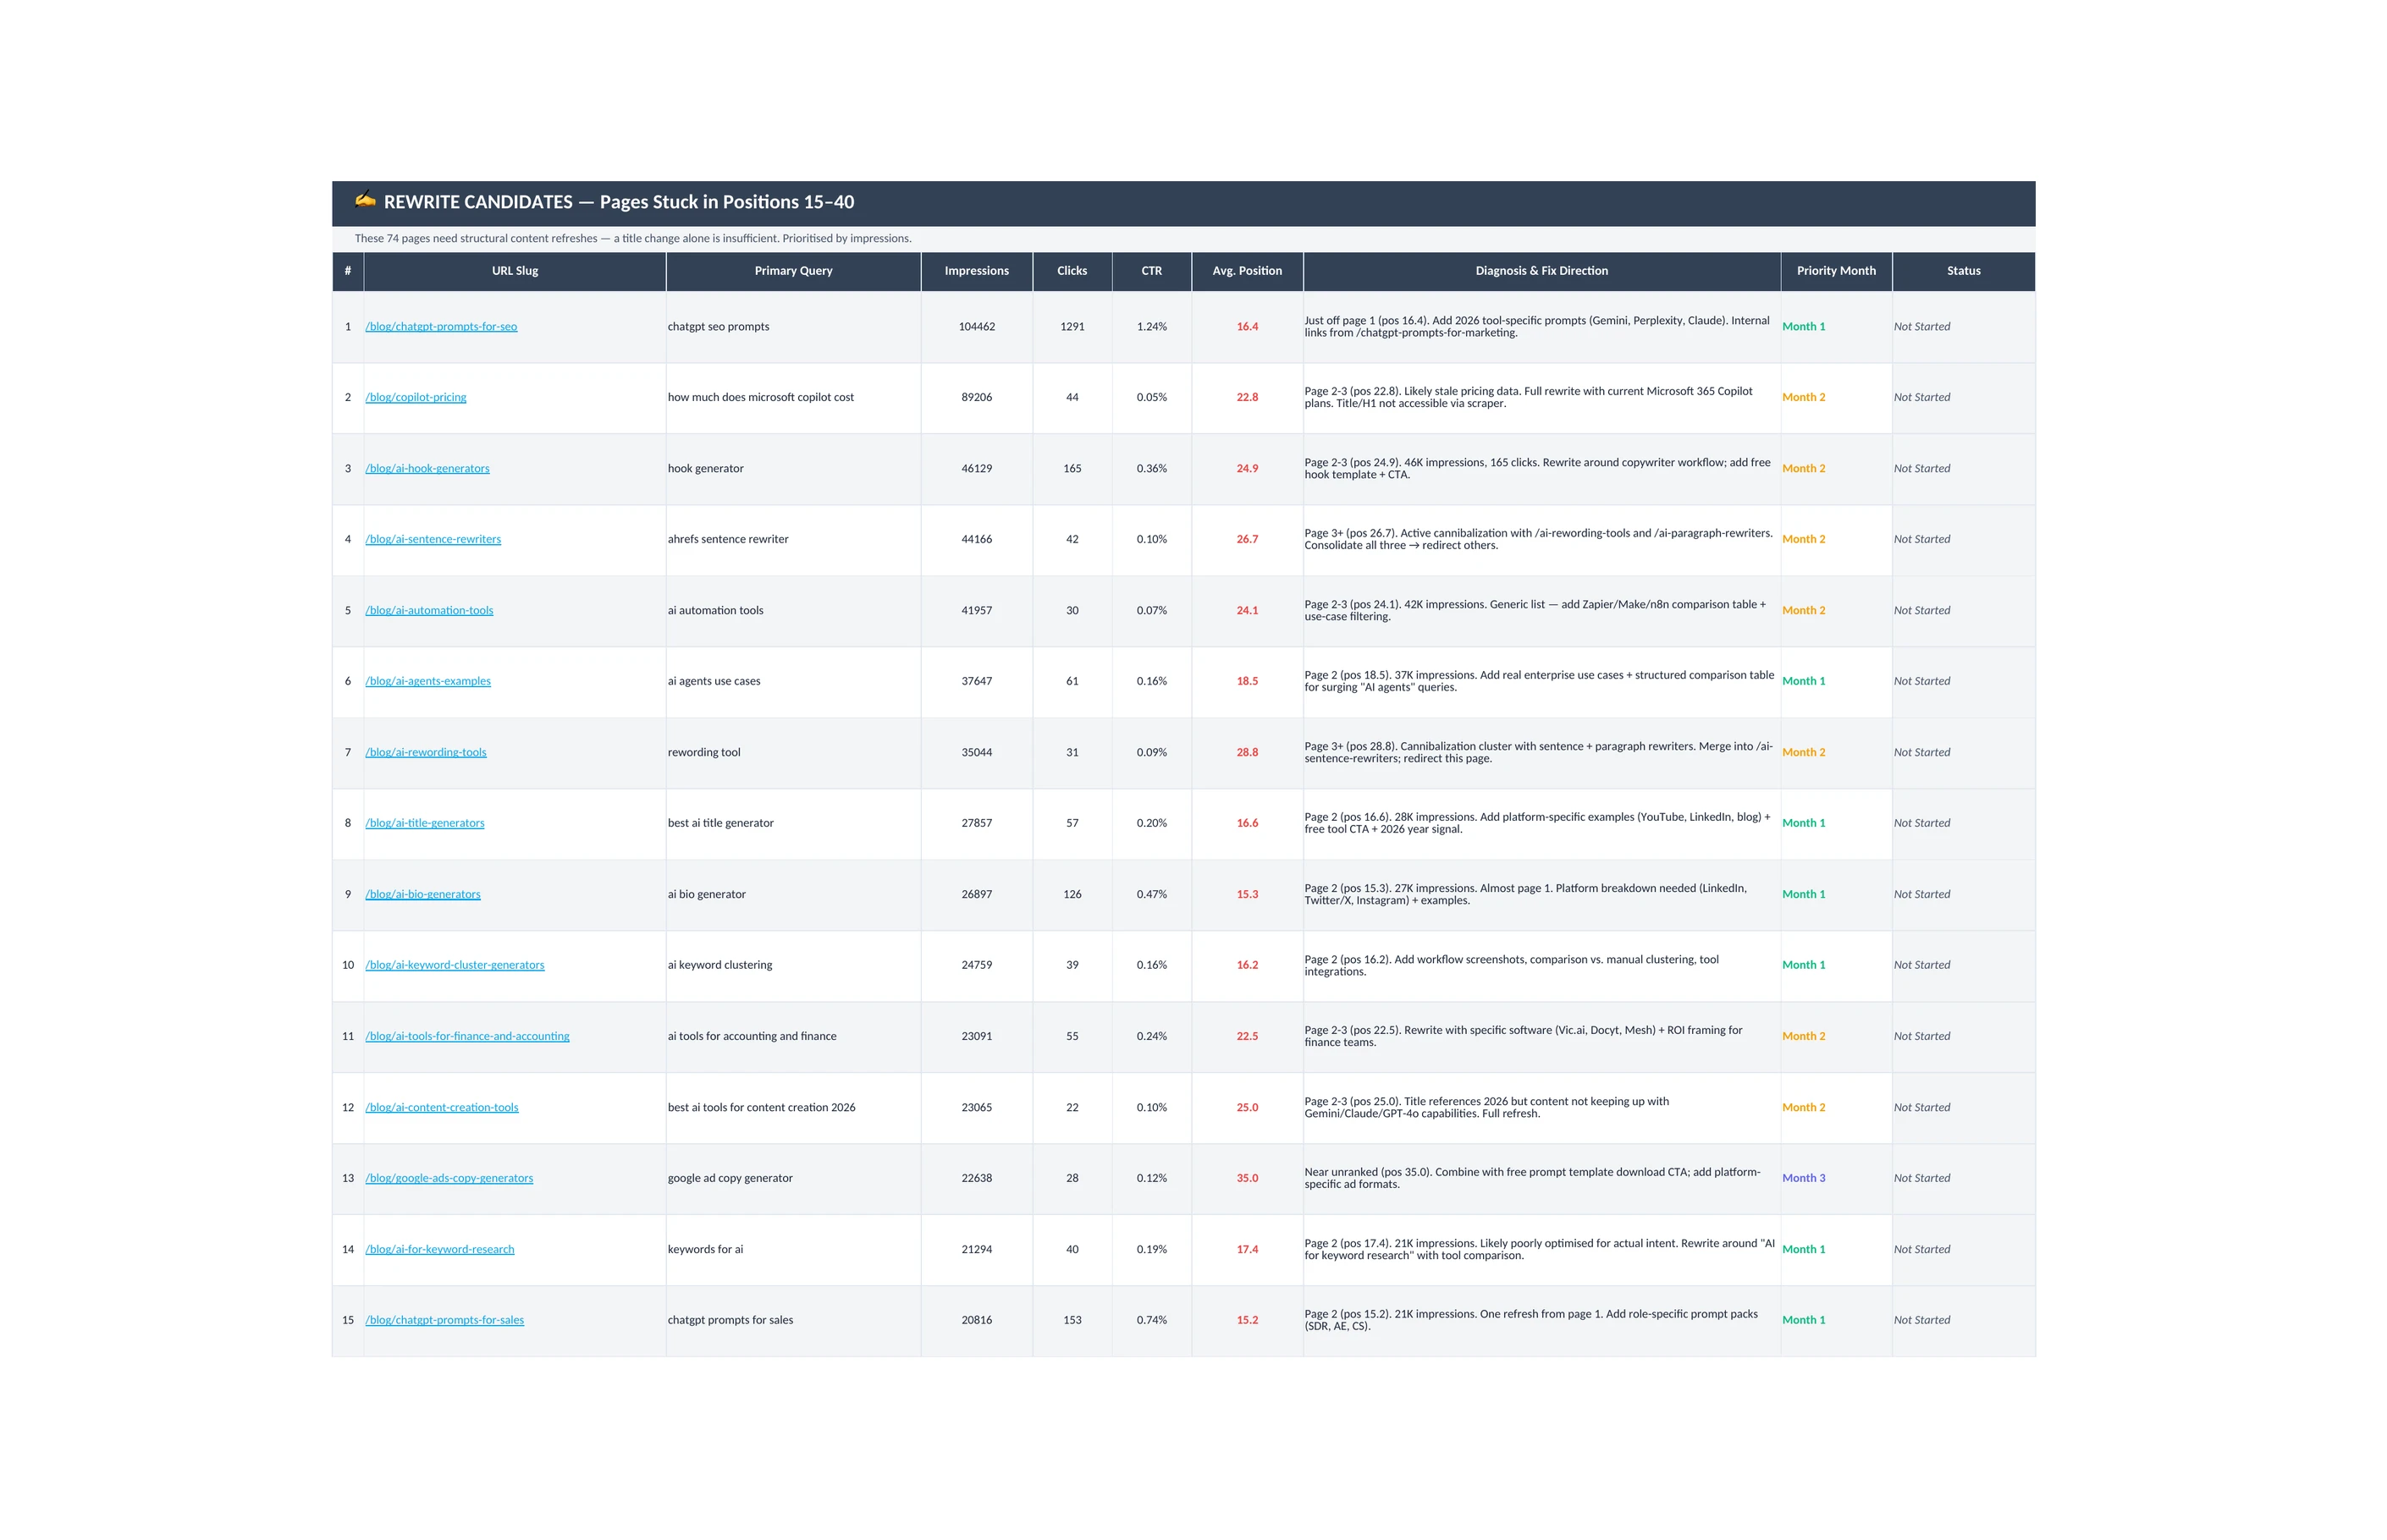Select the Impressions column header
Viewport: 2387px width, 1540px height.
click(977, 271)
